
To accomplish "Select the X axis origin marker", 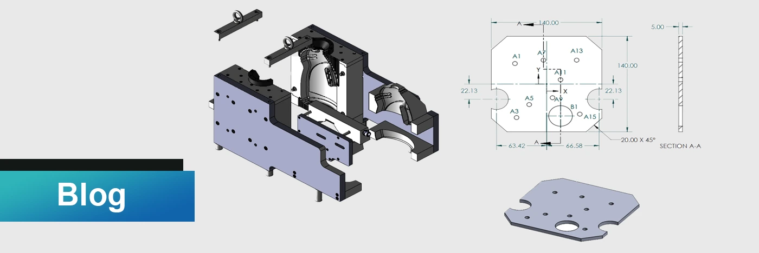I will click(x=564, y=91).
